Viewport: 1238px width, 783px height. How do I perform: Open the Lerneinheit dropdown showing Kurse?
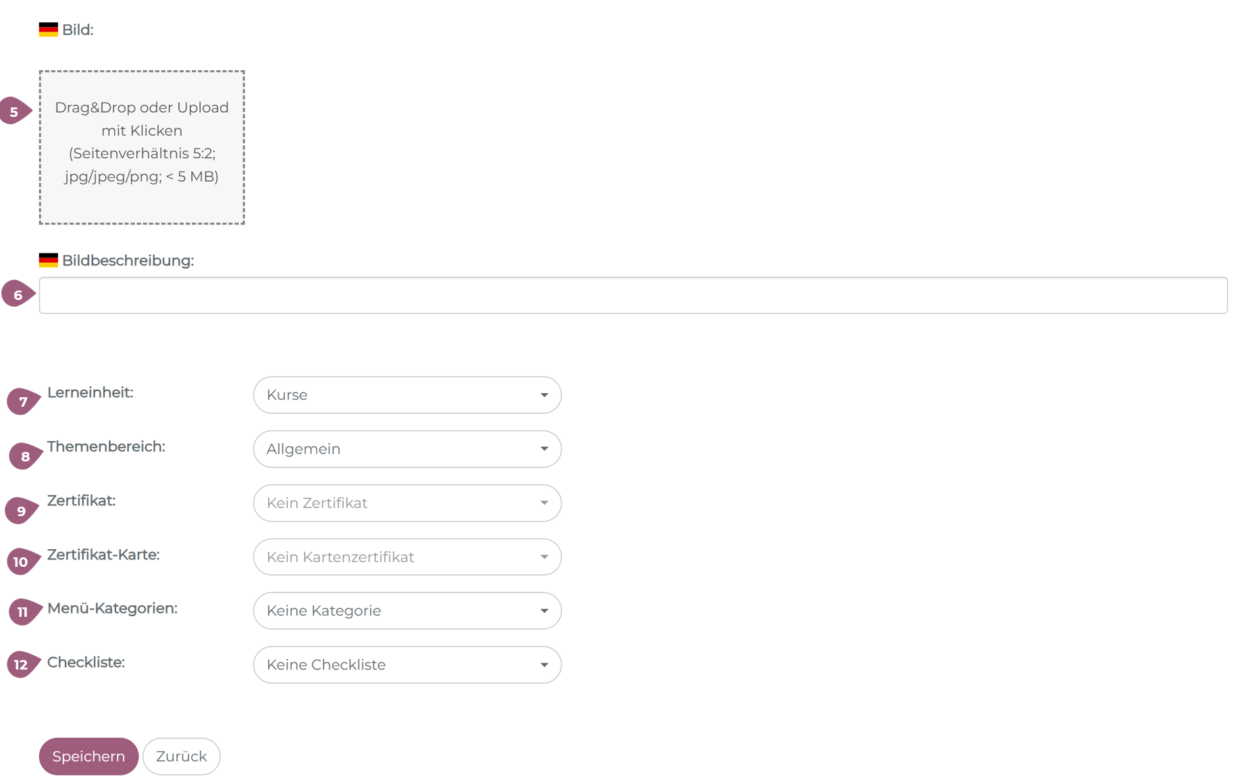tap(407, 395)
